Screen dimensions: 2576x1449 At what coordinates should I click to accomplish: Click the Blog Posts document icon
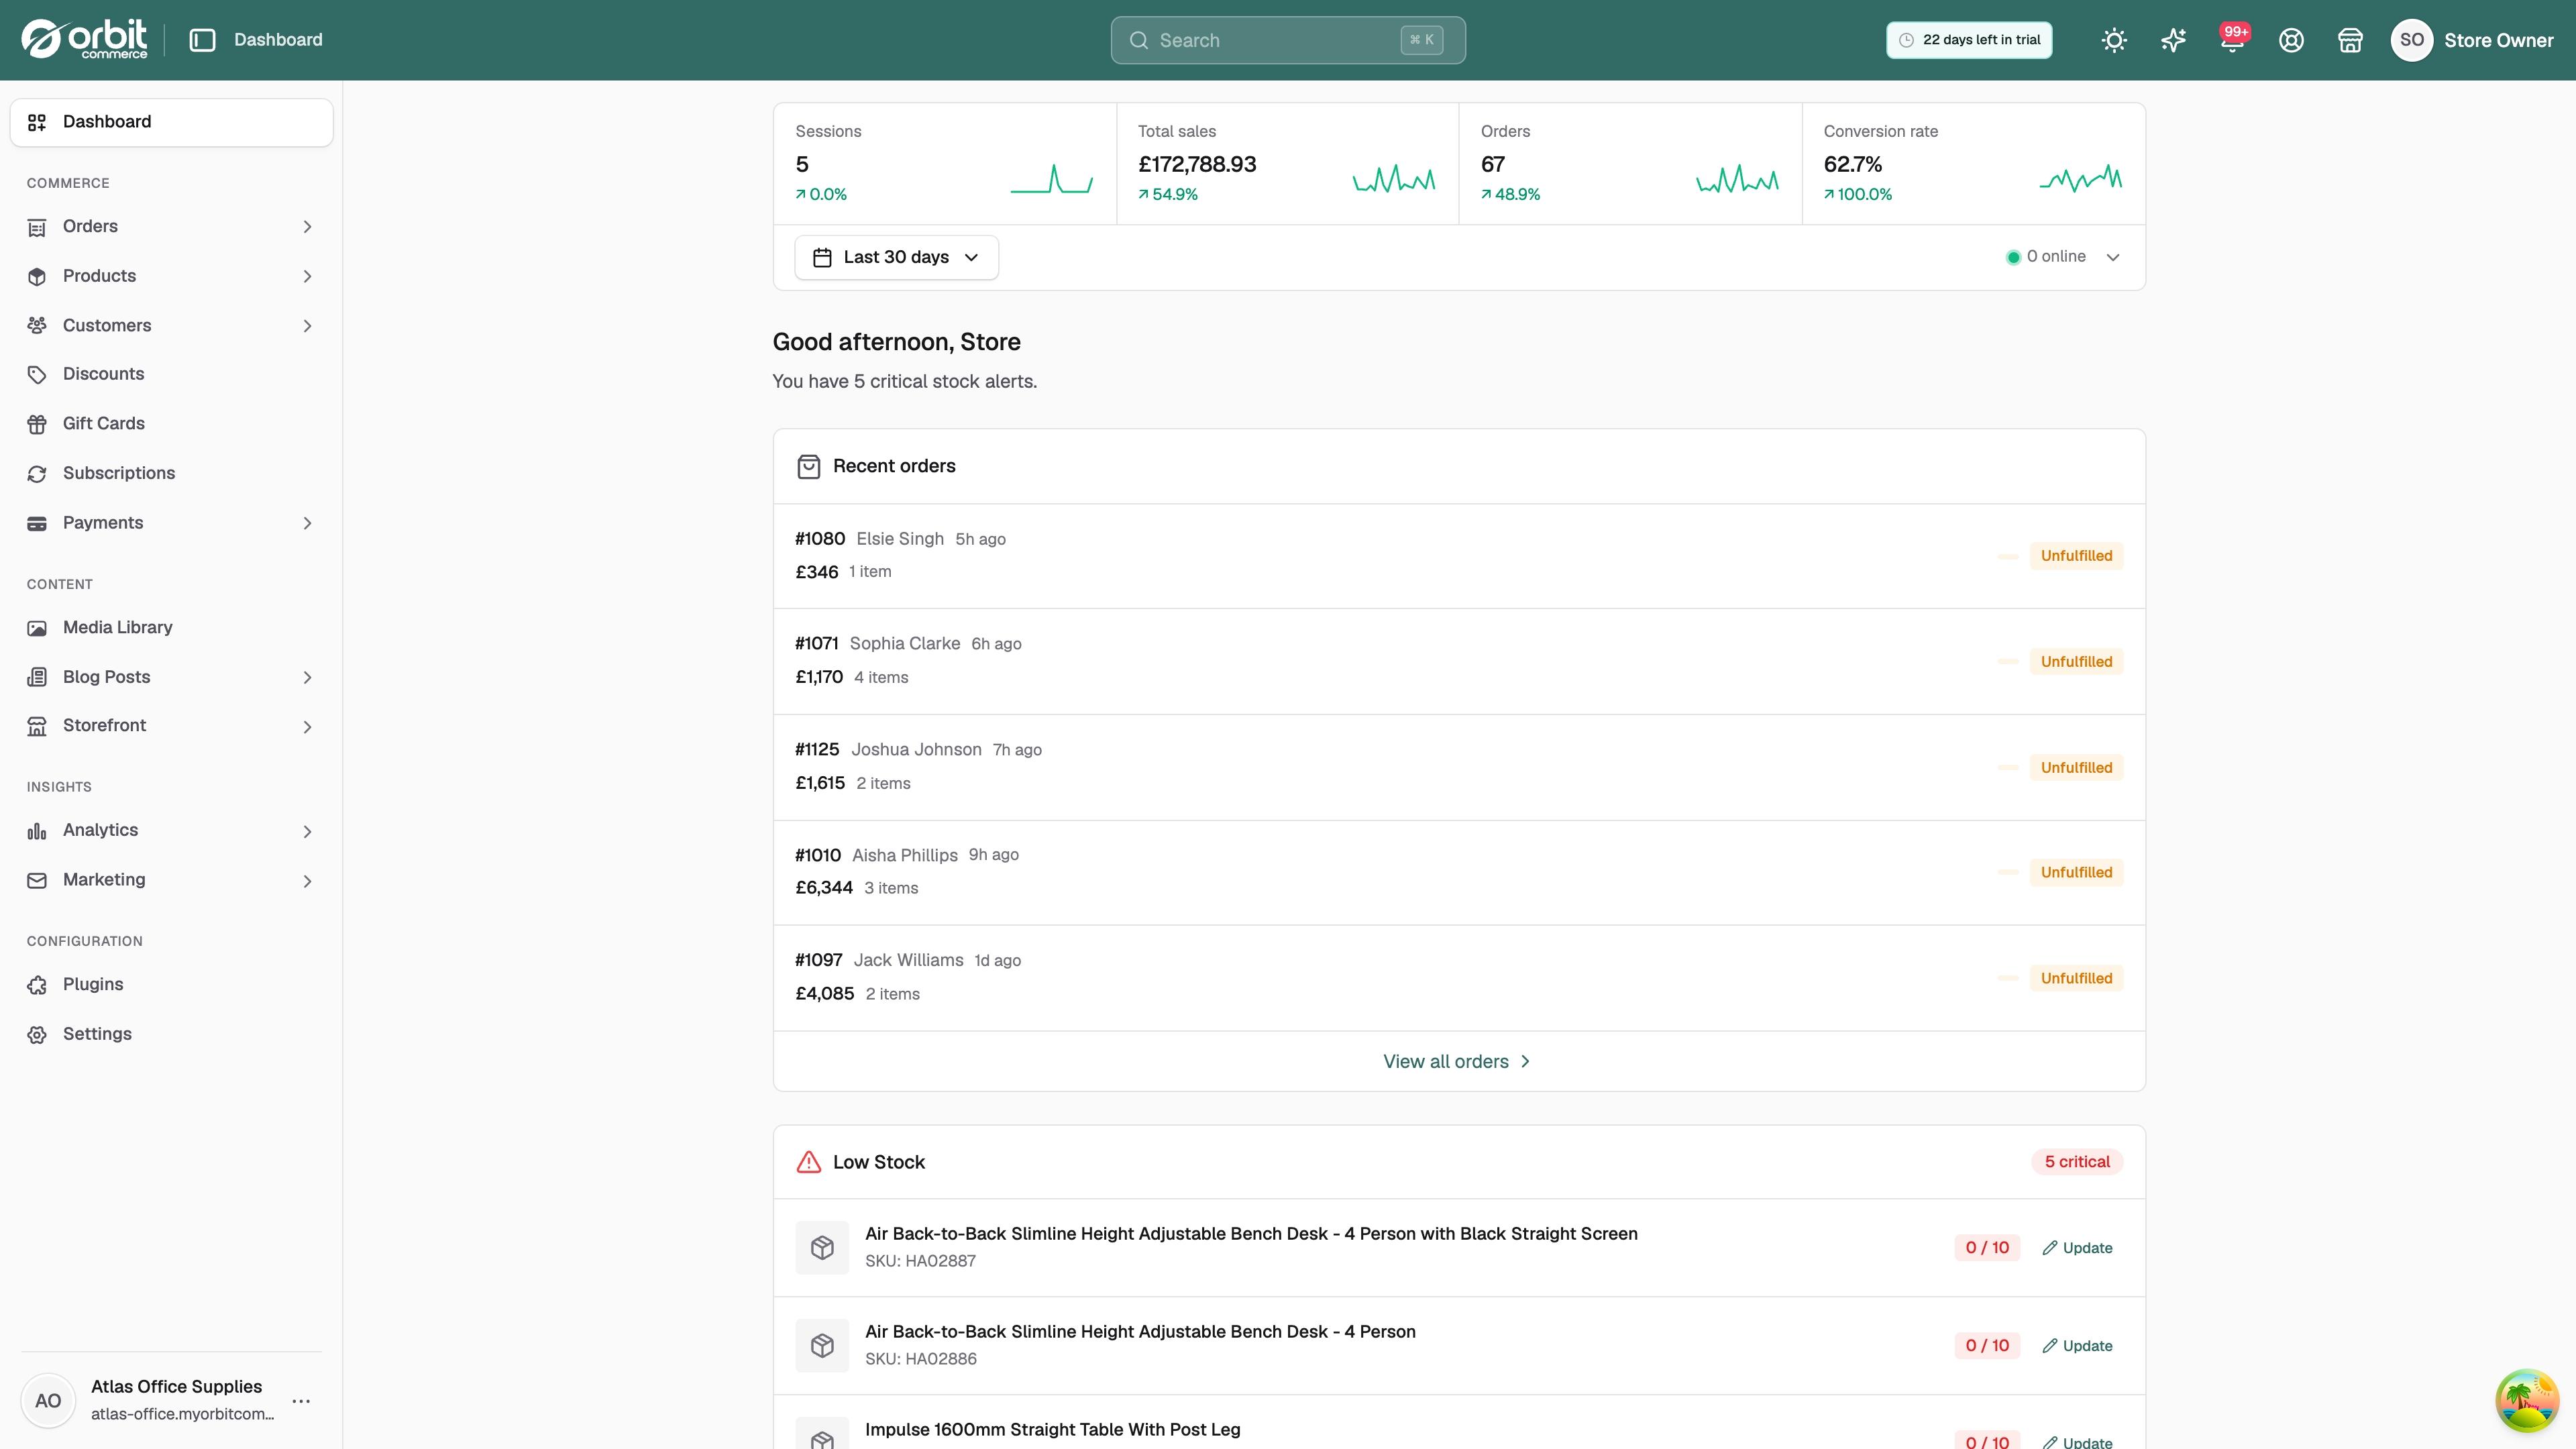click(x=37, y=677)
